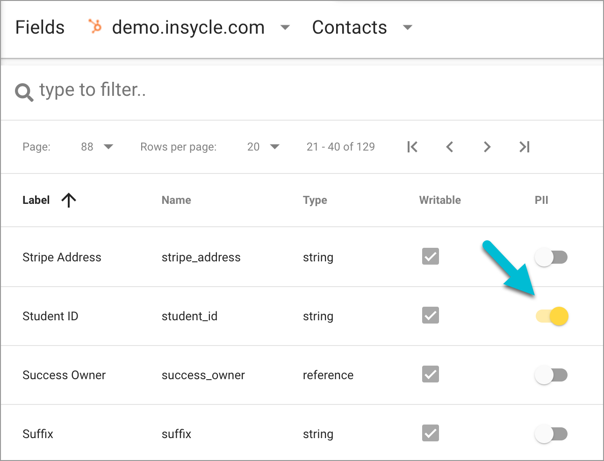Go to next page via right chevron icon
This screenshot has width=604, height=461.
tap(487, 147)
